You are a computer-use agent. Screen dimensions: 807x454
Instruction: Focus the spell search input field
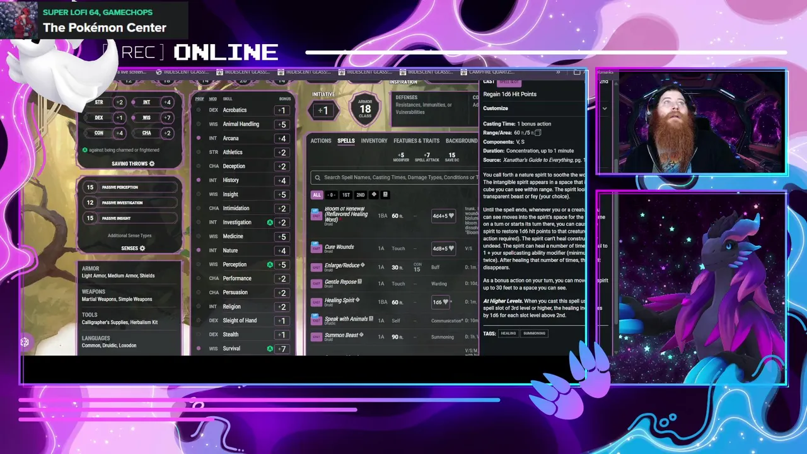(395, 178)
